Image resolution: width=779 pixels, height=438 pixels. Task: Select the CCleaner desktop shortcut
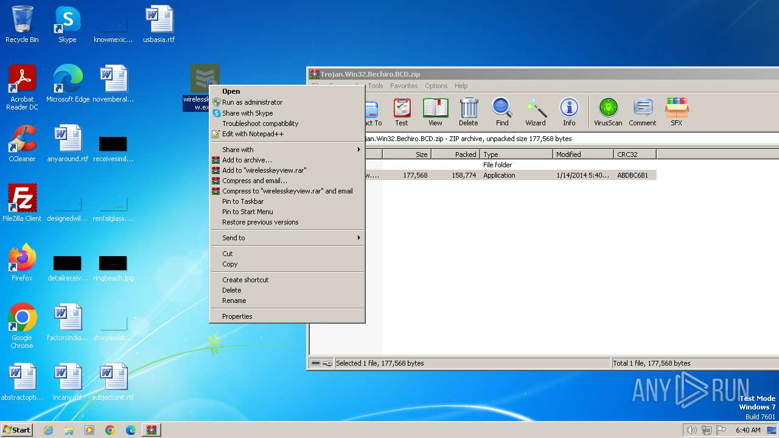point(22,144)
